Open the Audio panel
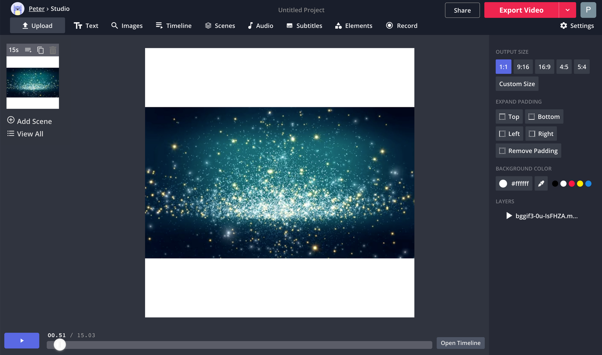The height and width of the screenshot is (355, 602). (260, 26)
